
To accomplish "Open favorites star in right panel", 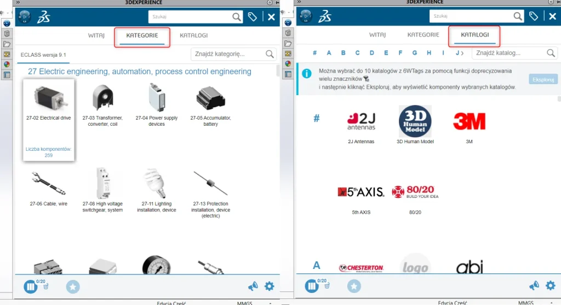I will [x=354, y=286].
